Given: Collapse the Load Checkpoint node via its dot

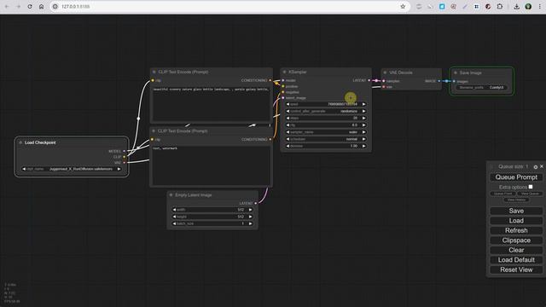Looking at the screenshot, I should coord(20,142).
